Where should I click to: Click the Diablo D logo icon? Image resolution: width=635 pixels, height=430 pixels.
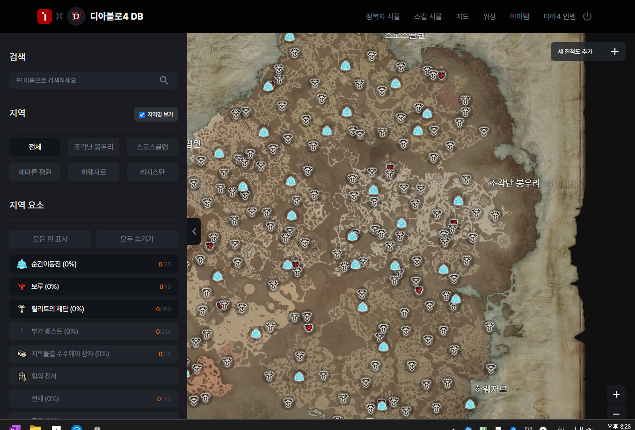[x=76, y=16]
